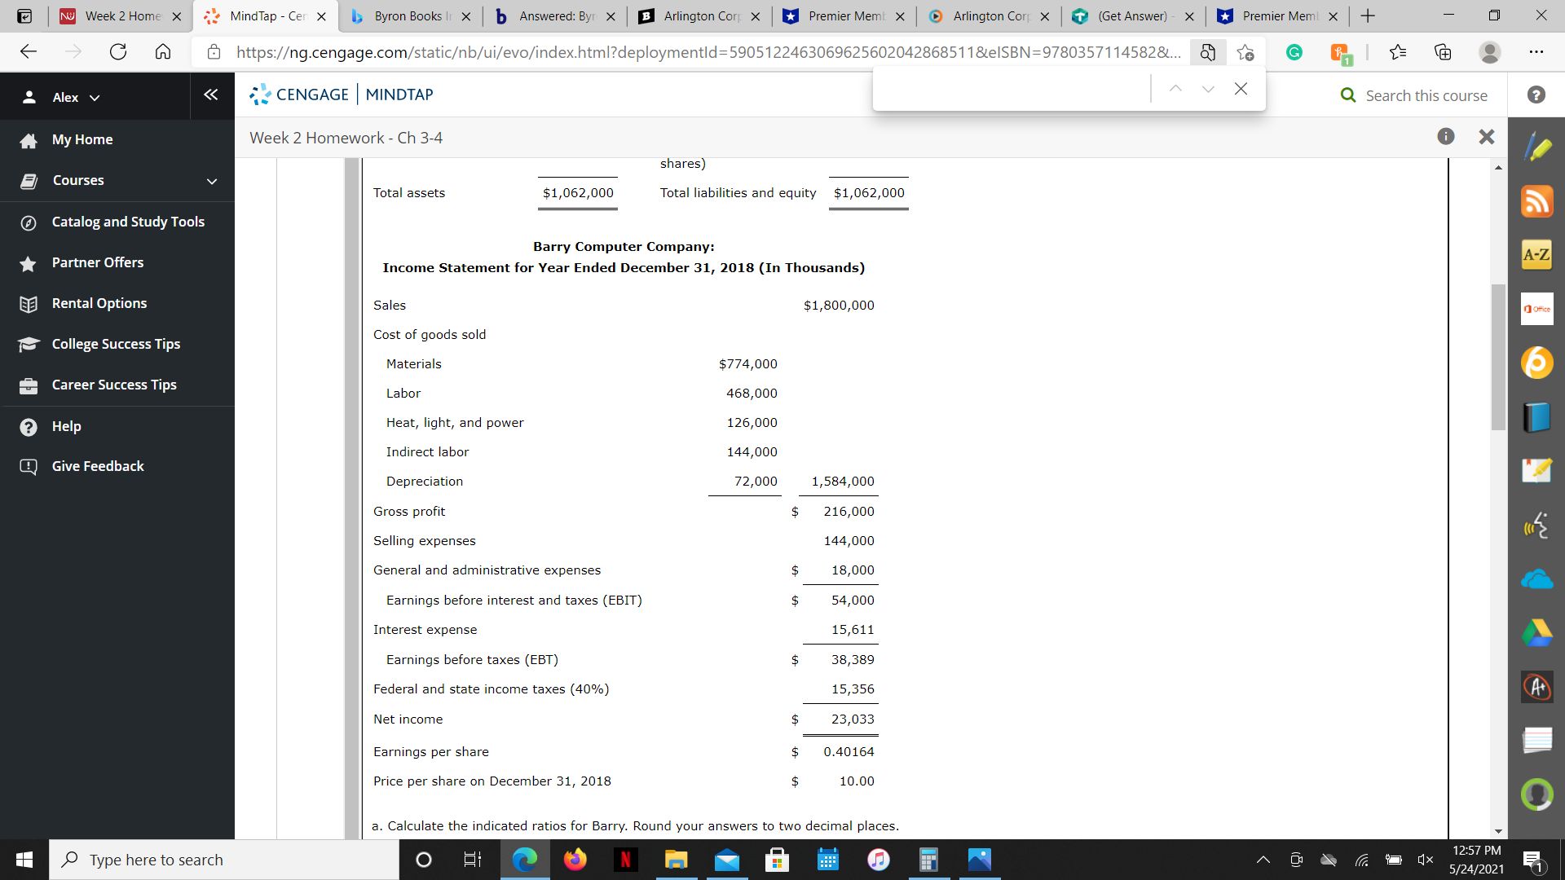Click the highlighter pencil tool icon
This screenshot has height=880, width=1565.
(x=1536, y=147)
